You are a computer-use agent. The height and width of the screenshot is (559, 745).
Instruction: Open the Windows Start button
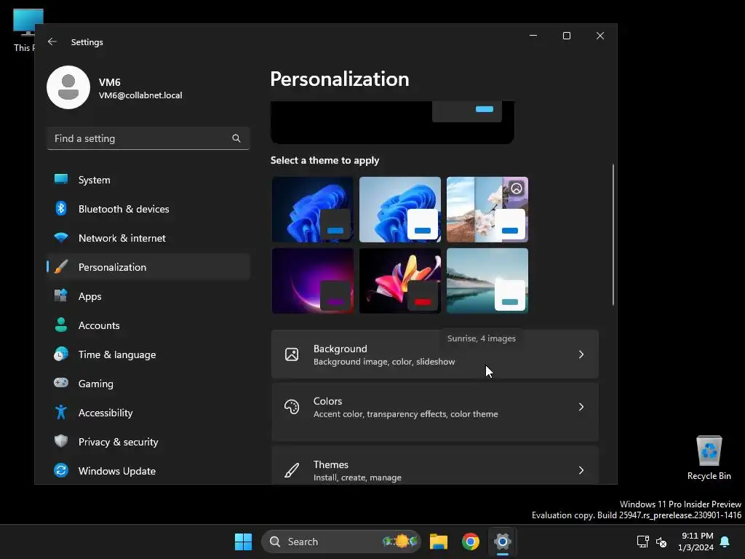pos(243,542)
